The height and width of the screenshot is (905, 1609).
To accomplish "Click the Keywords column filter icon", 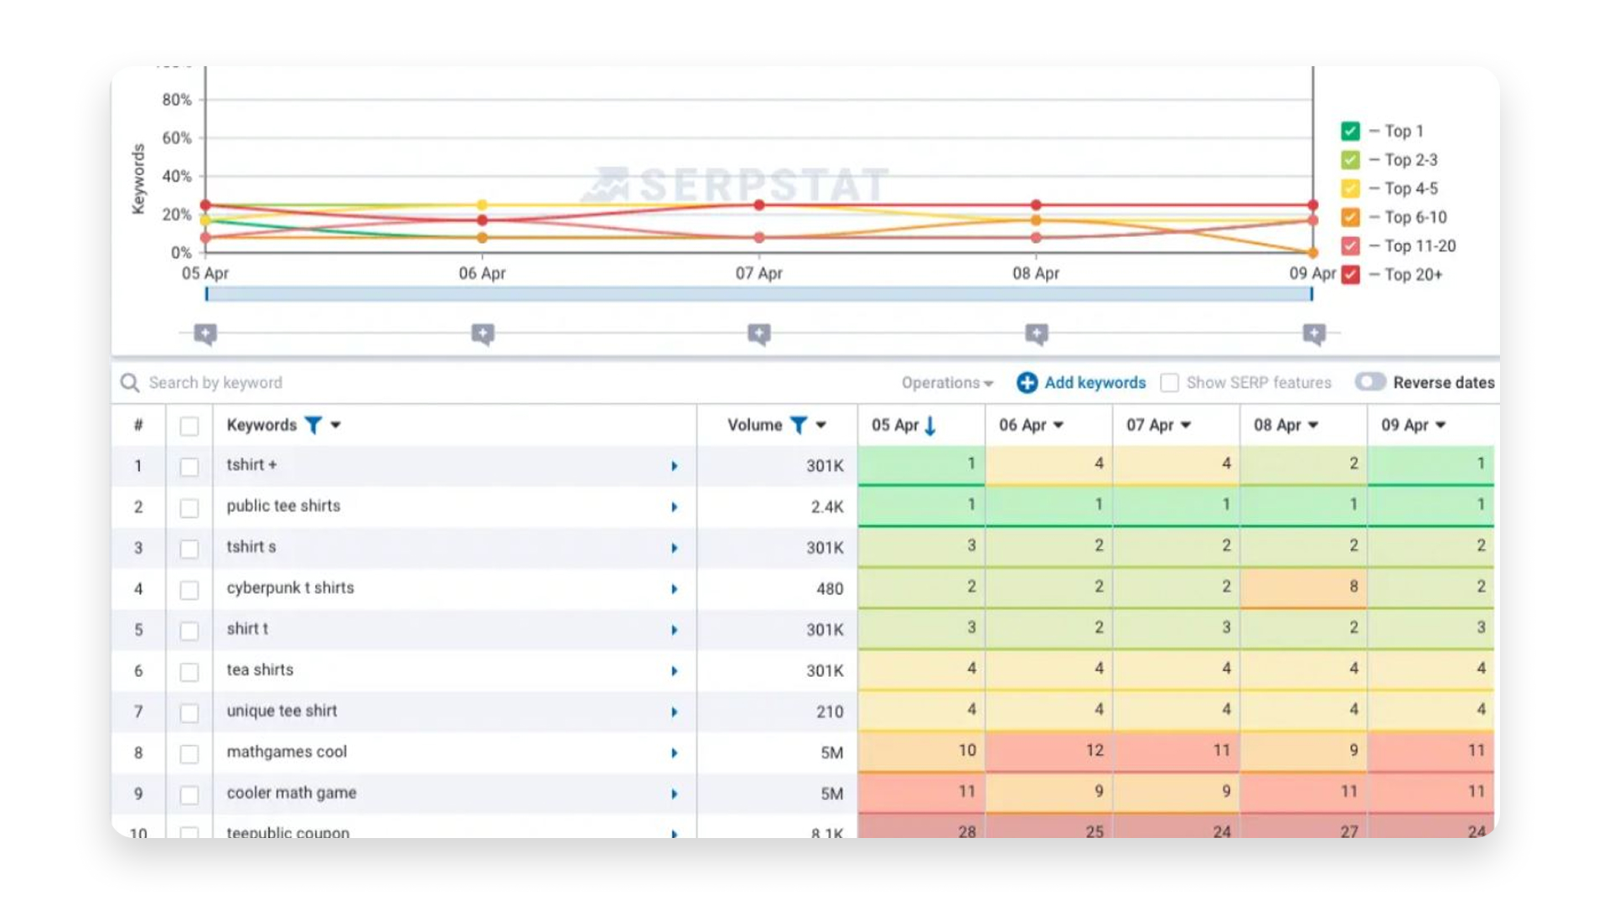I will 313,425.
